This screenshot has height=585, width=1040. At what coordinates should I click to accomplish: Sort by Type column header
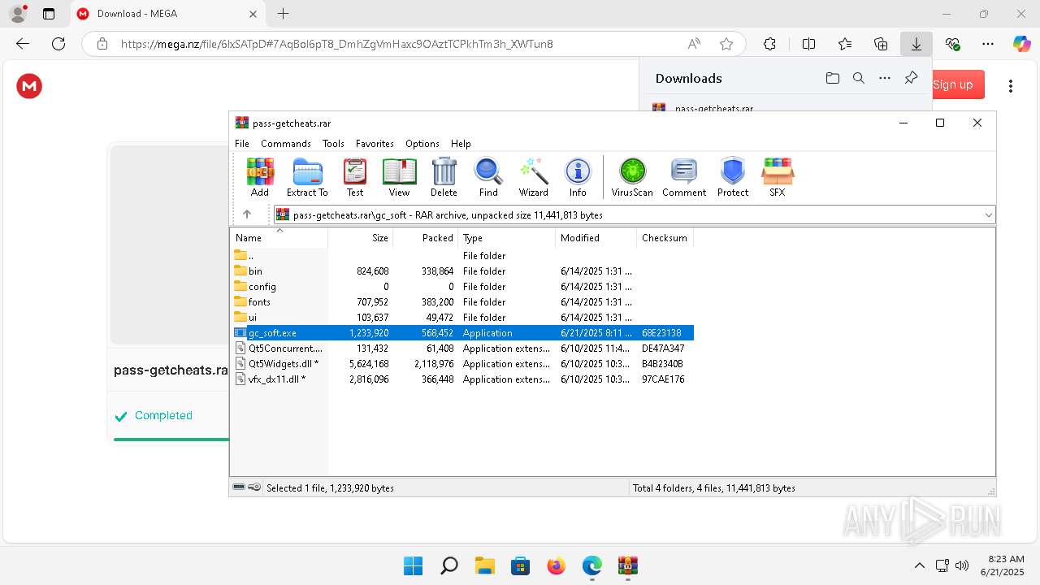coord(507,238)
